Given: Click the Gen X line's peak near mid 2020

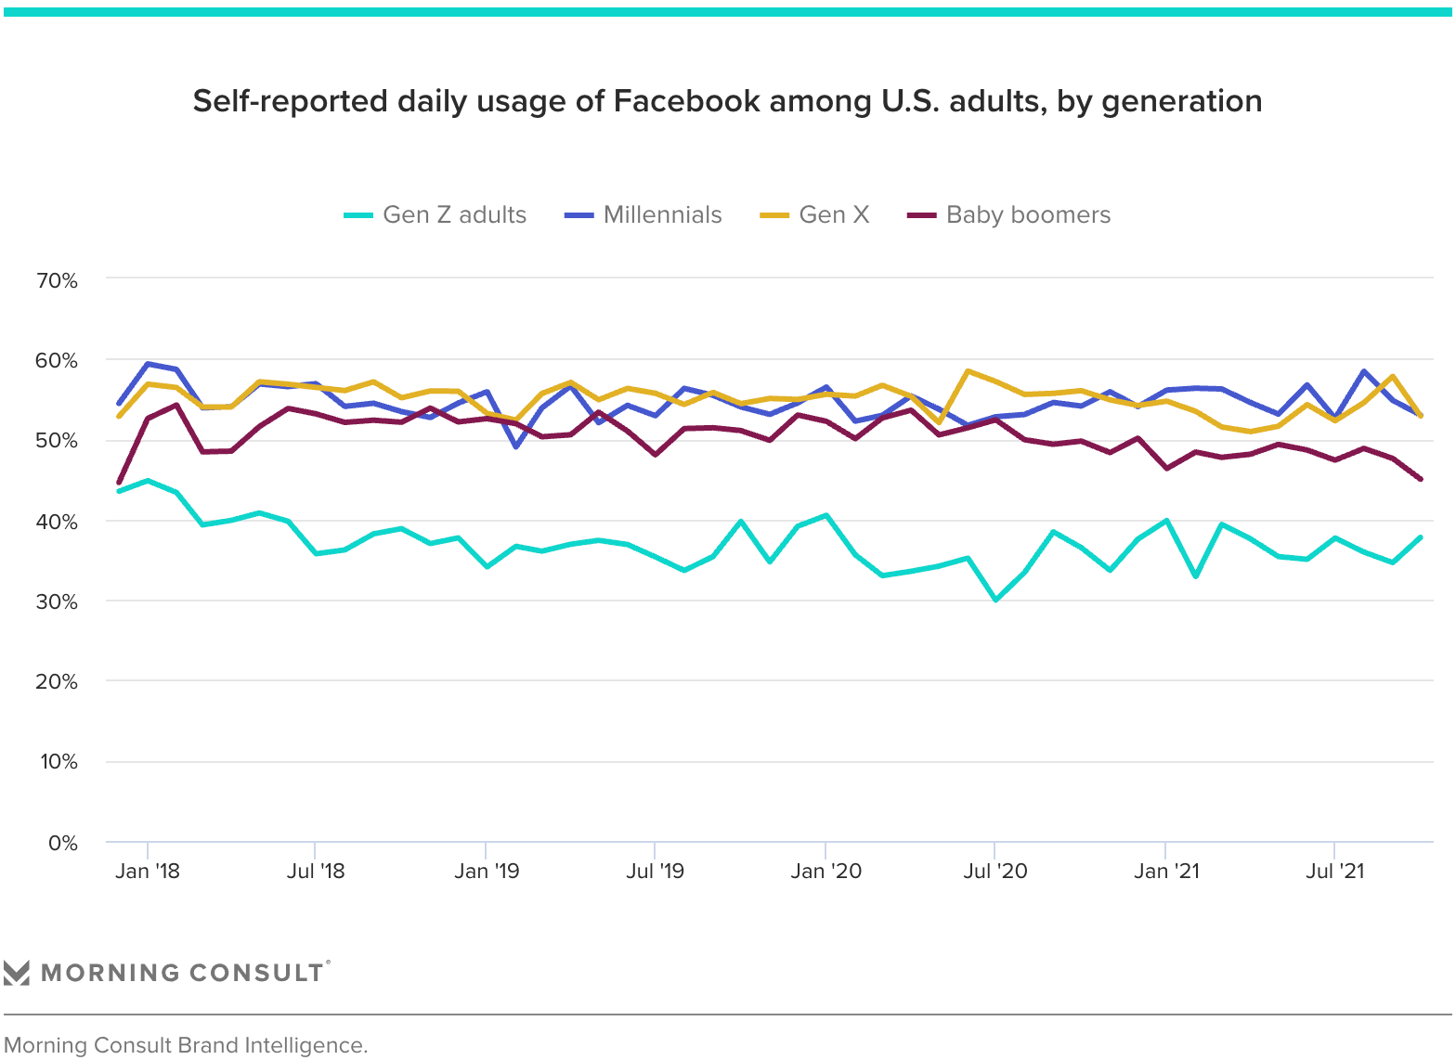Looking at the screenshot, I should click(968, 370).
